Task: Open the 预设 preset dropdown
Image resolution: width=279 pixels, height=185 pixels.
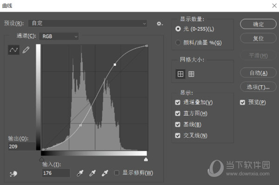Action: (87, 23)
